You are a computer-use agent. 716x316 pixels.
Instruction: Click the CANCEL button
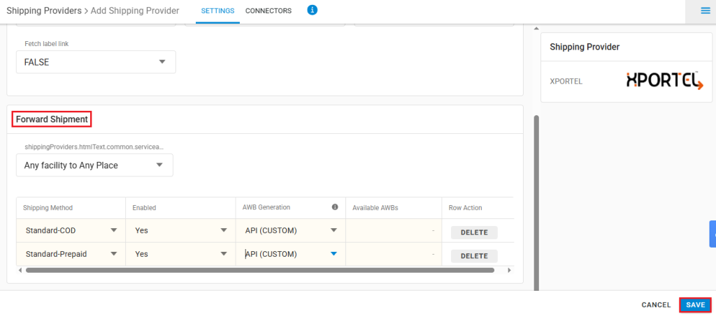pos(656,305)
